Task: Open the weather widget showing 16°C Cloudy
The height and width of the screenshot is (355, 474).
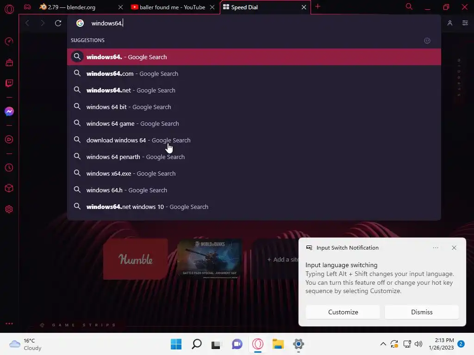Action: click(x=25, y=344)
